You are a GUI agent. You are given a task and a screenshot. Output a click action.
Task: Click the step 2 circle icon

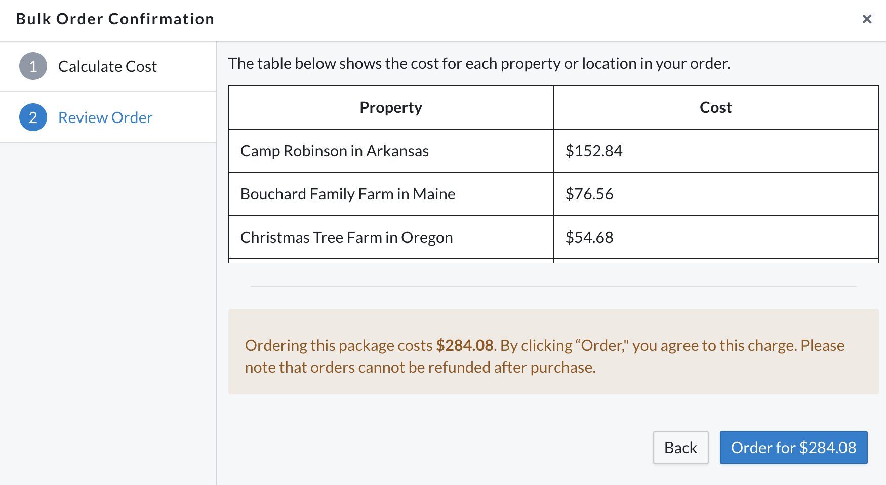tap(33, 117)
